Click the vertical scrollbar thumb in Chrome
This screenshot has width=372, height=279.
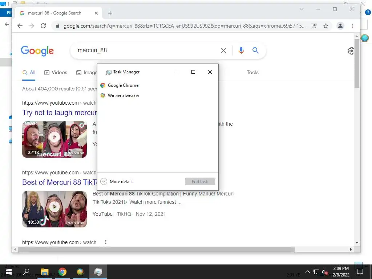point(357,64)
